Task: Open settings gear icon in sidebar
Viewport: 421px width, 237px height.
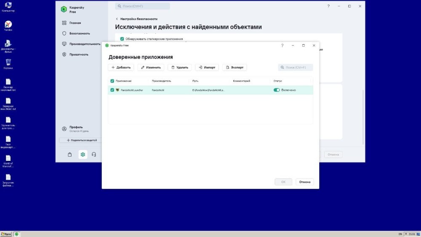Action: [83, 154]
